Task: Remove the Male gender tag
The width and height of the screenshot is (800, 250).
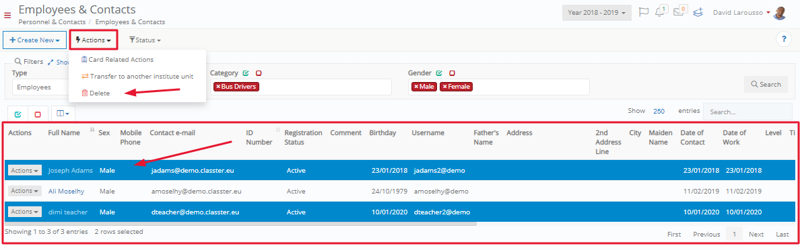Action: pyautogui.click(x=415, y=87)
